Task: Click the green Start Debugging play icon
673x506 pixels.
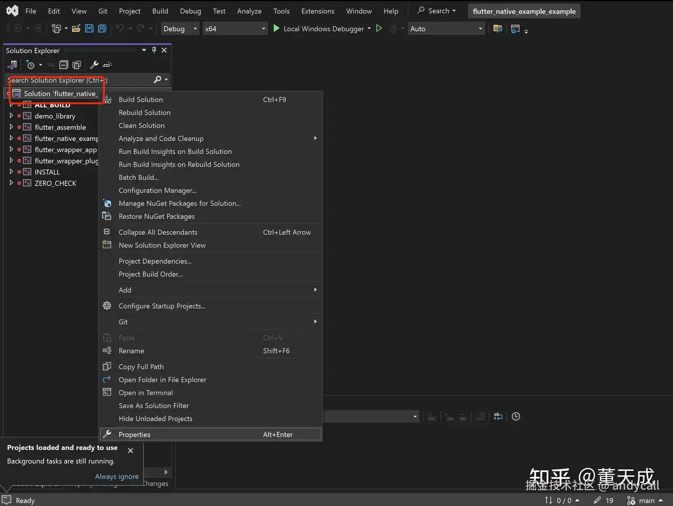Action: pyautogui.click(x=276, y=29)
